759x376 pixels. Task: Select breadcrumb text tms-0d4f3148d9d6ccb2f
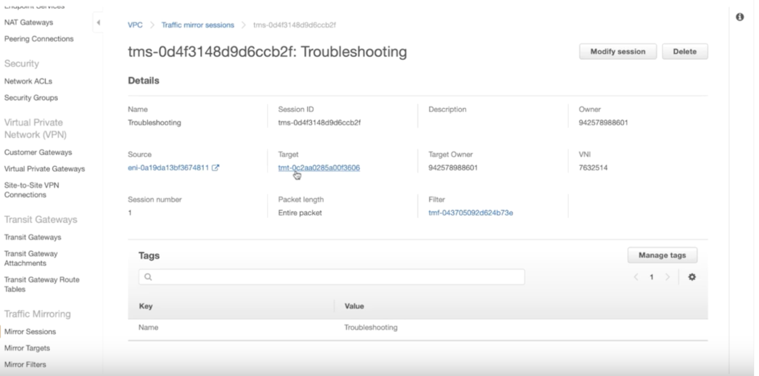click(294, 25)
